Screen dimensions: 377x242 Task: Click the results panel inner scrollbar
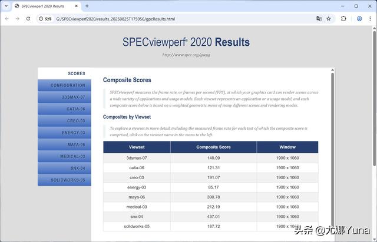[332, 149]
